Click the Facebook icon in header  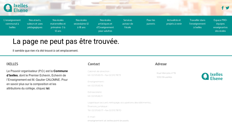point(222,8)
